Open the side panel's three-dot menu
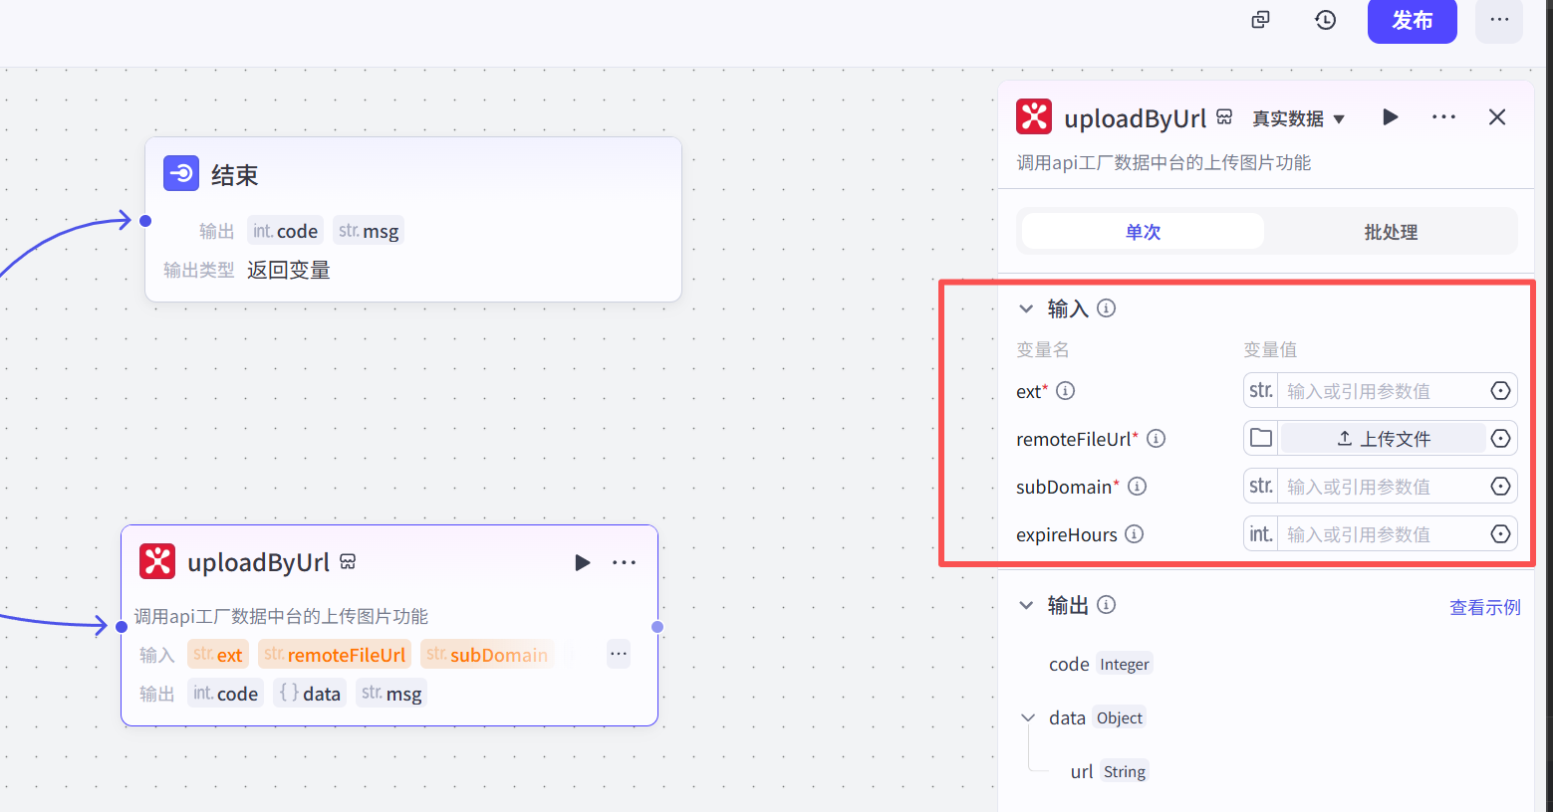This screenshot has width=1553, height=812. pyautogui.click(x=1443, y=117)
